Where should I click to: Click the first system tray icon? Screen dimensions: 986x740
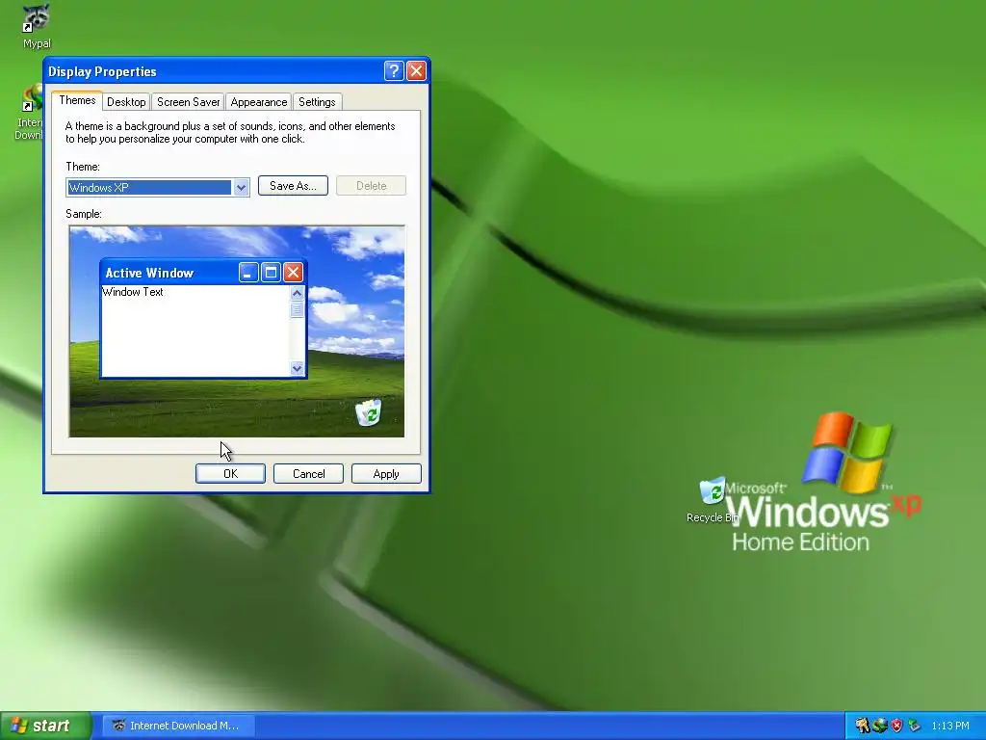[x=862, y=726]
